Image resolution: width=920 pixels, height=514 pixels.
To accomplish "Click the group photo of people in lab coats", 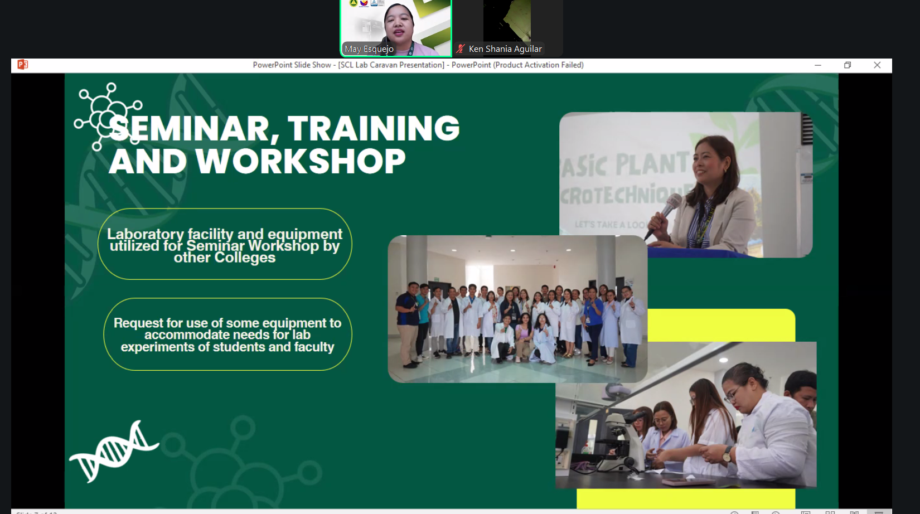I will tap(517, 309).
